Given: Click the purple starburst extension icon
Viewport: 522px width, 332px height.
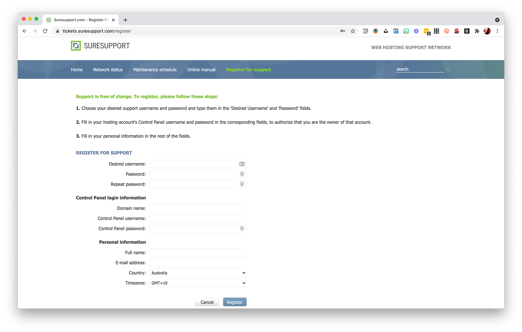Looking at the screenshot, I should click(x=416, y=31).
